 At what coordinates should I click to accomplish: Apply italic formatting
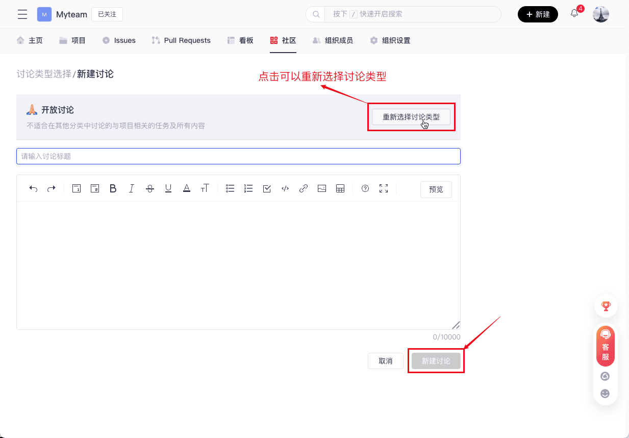pyautogui.click(x=132, y=189)
